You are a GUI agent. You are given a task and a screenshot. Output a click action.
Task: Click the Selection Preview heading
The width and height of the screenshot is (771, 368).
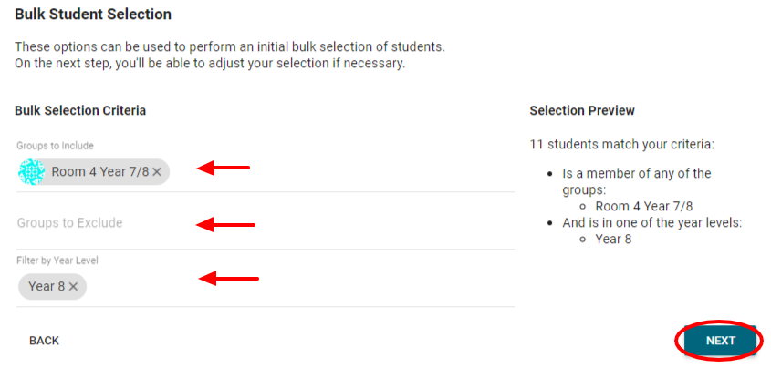[x=582, y=110]
